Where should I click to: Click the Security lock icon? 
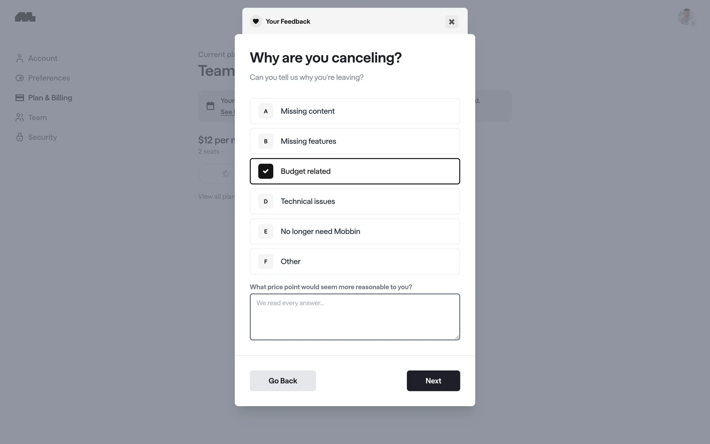tap(20, 137)
